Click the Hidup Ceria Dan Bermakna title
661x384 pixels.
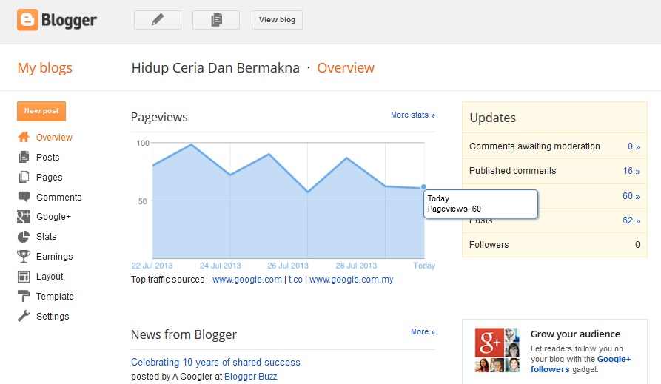[x=215, y=68]
